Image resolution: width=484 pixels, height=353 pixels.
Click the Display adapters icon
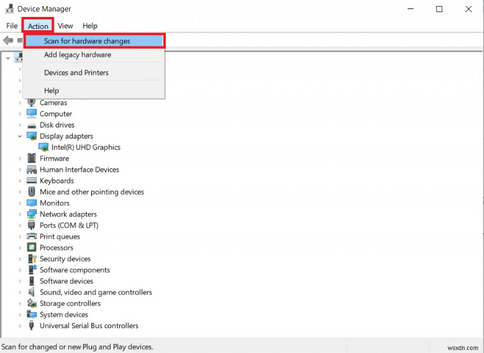click(x=31, y=136)
